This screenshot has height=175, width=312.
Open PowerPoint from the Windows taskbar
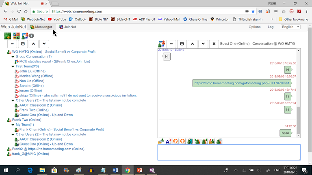click(139, 170)
